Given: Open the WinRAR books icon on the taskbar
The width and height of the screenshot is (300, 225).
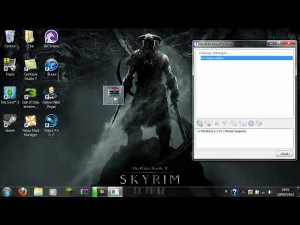Looking at the screenshot, I should (x=85, y=191).
